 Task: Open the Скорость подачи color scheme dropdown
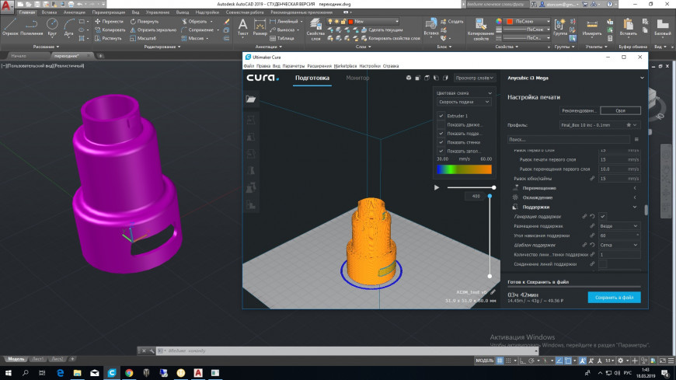point(464,102)
